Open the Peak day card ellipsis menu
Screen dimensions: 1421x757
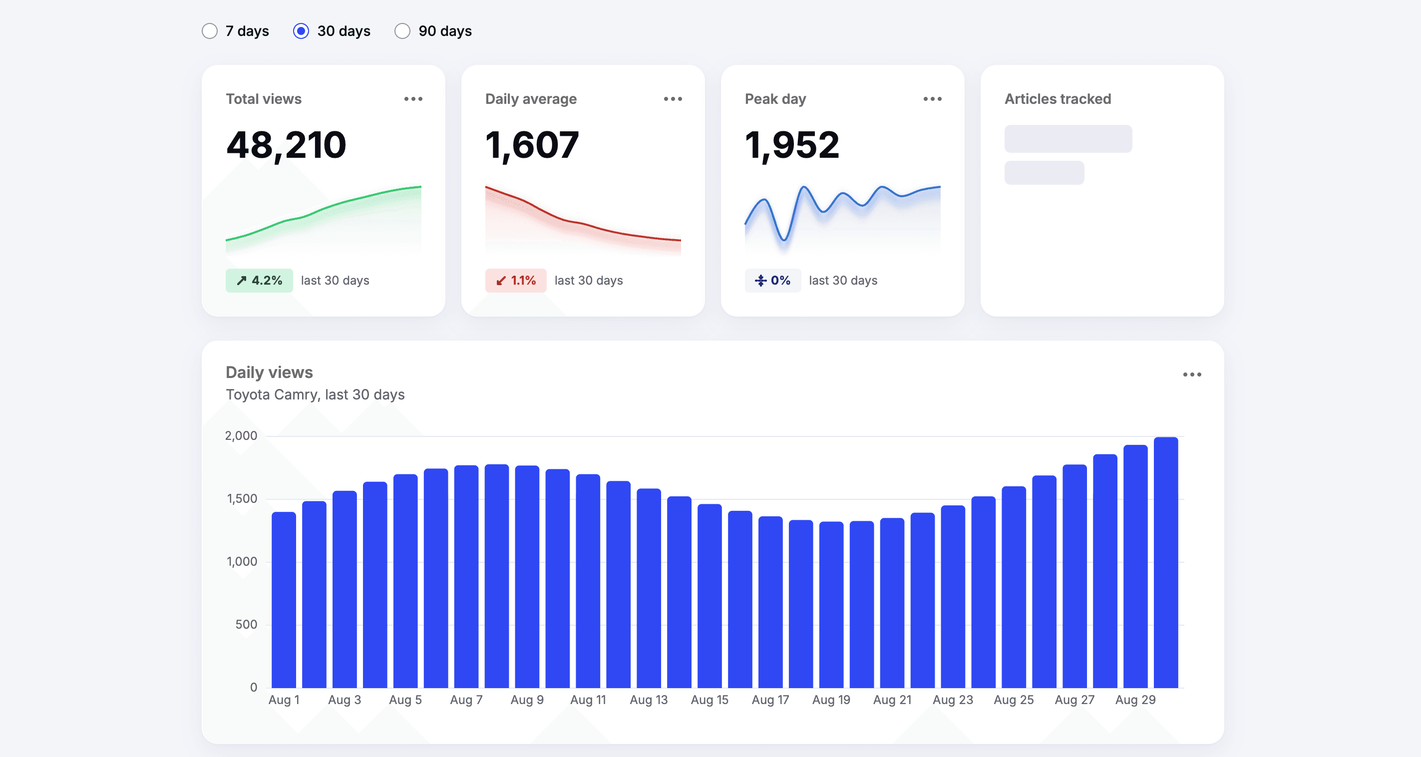coord(933,99)
